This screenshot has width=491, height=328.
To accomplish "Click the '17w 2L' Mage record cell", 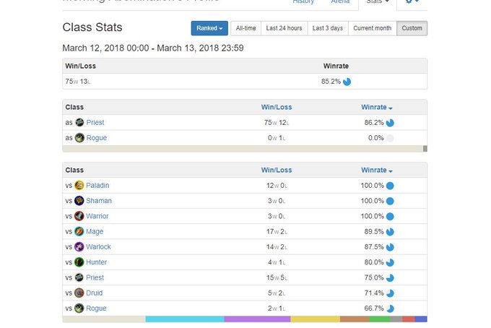I will [x=277, y=231].
